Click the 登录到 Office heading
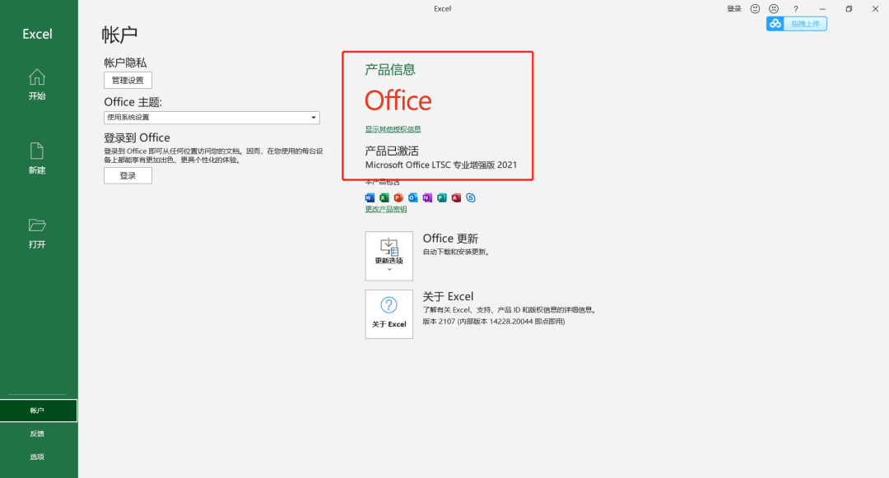Image resolution: width=889 pixels, height=478 pixels. coord(137,137)
